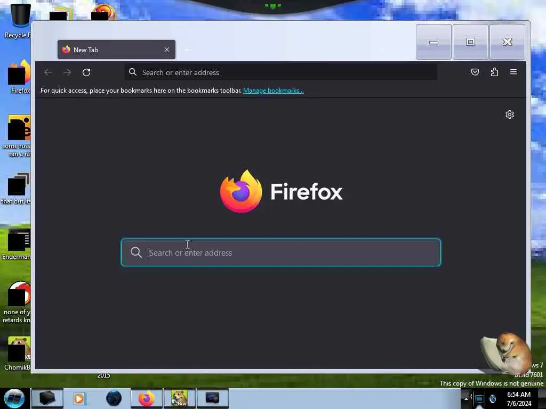Image resolution: width=546 pixels, height=409 pixels.
Task: Click the magnifier icon in center search box
Action: [x=136, y=252]
